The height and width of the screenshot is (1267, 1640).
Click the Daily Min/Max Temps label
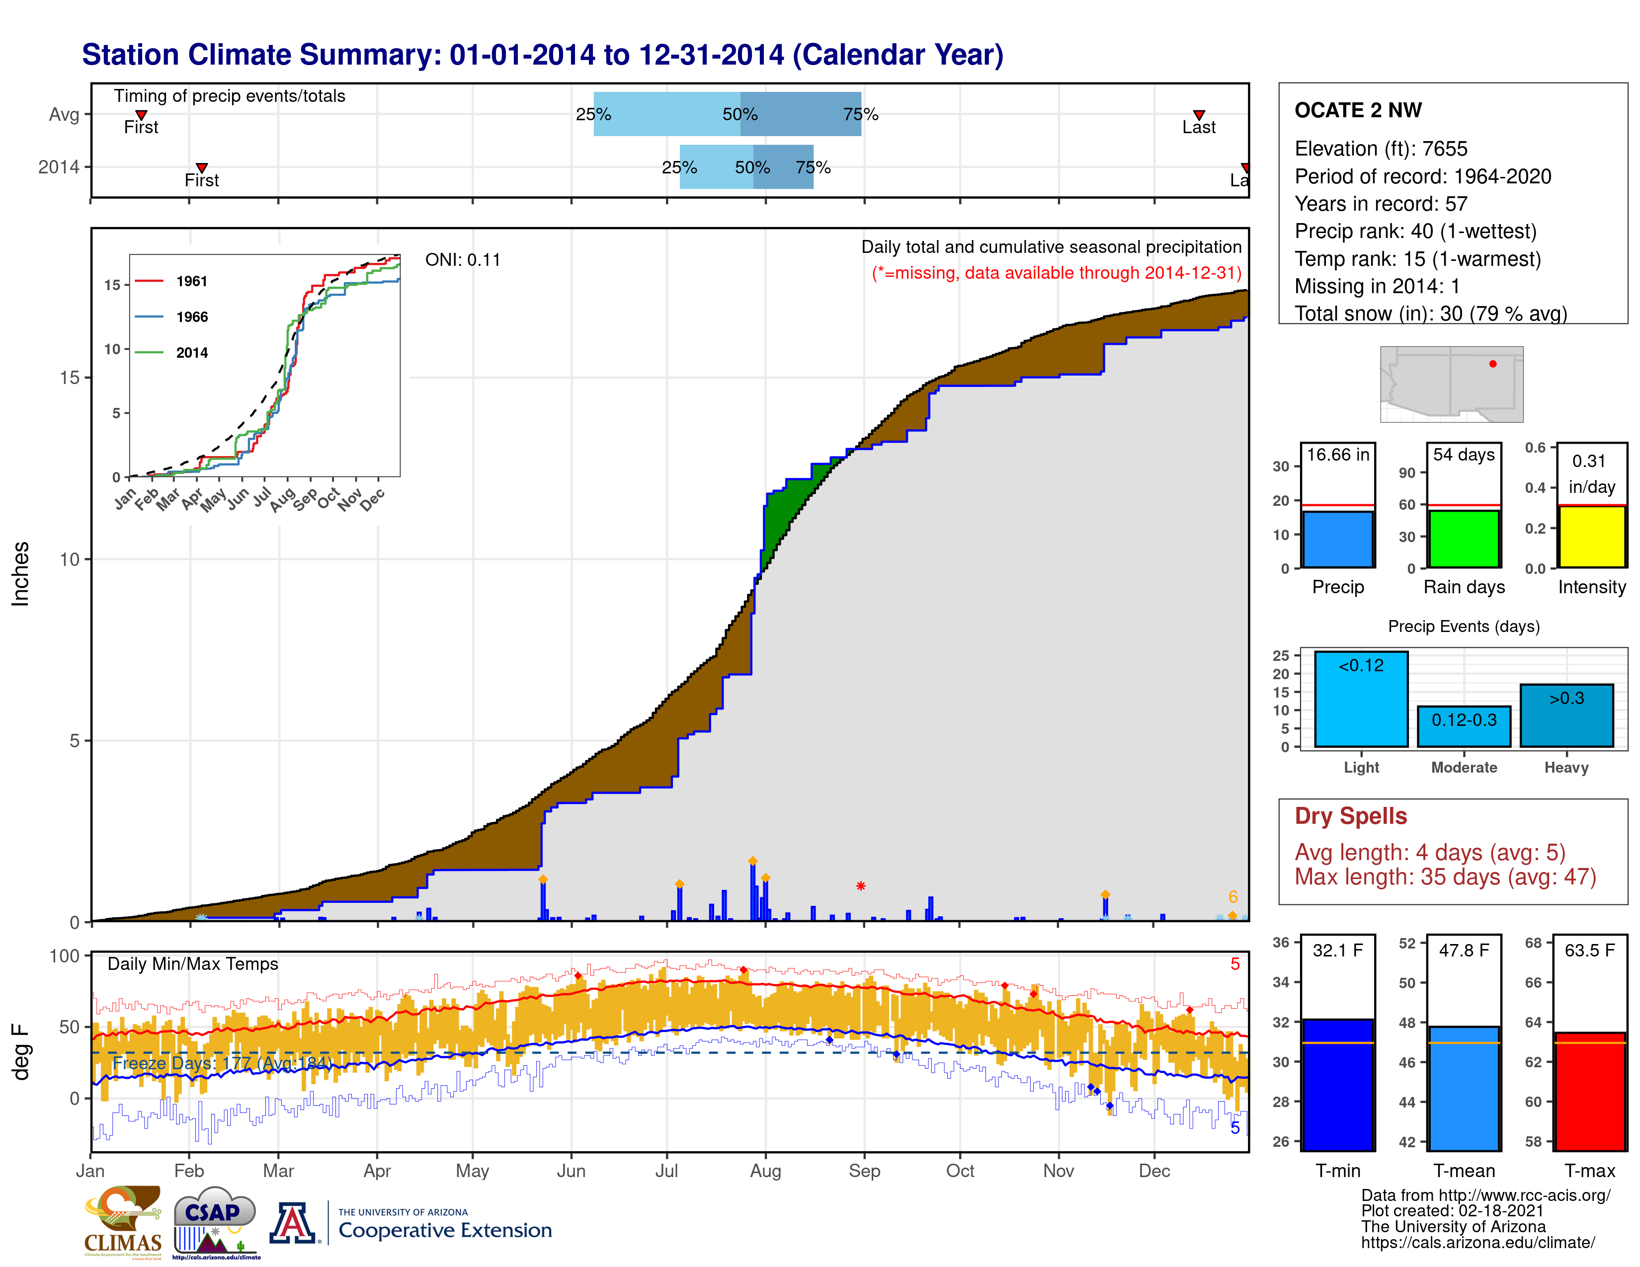[193, 964]
